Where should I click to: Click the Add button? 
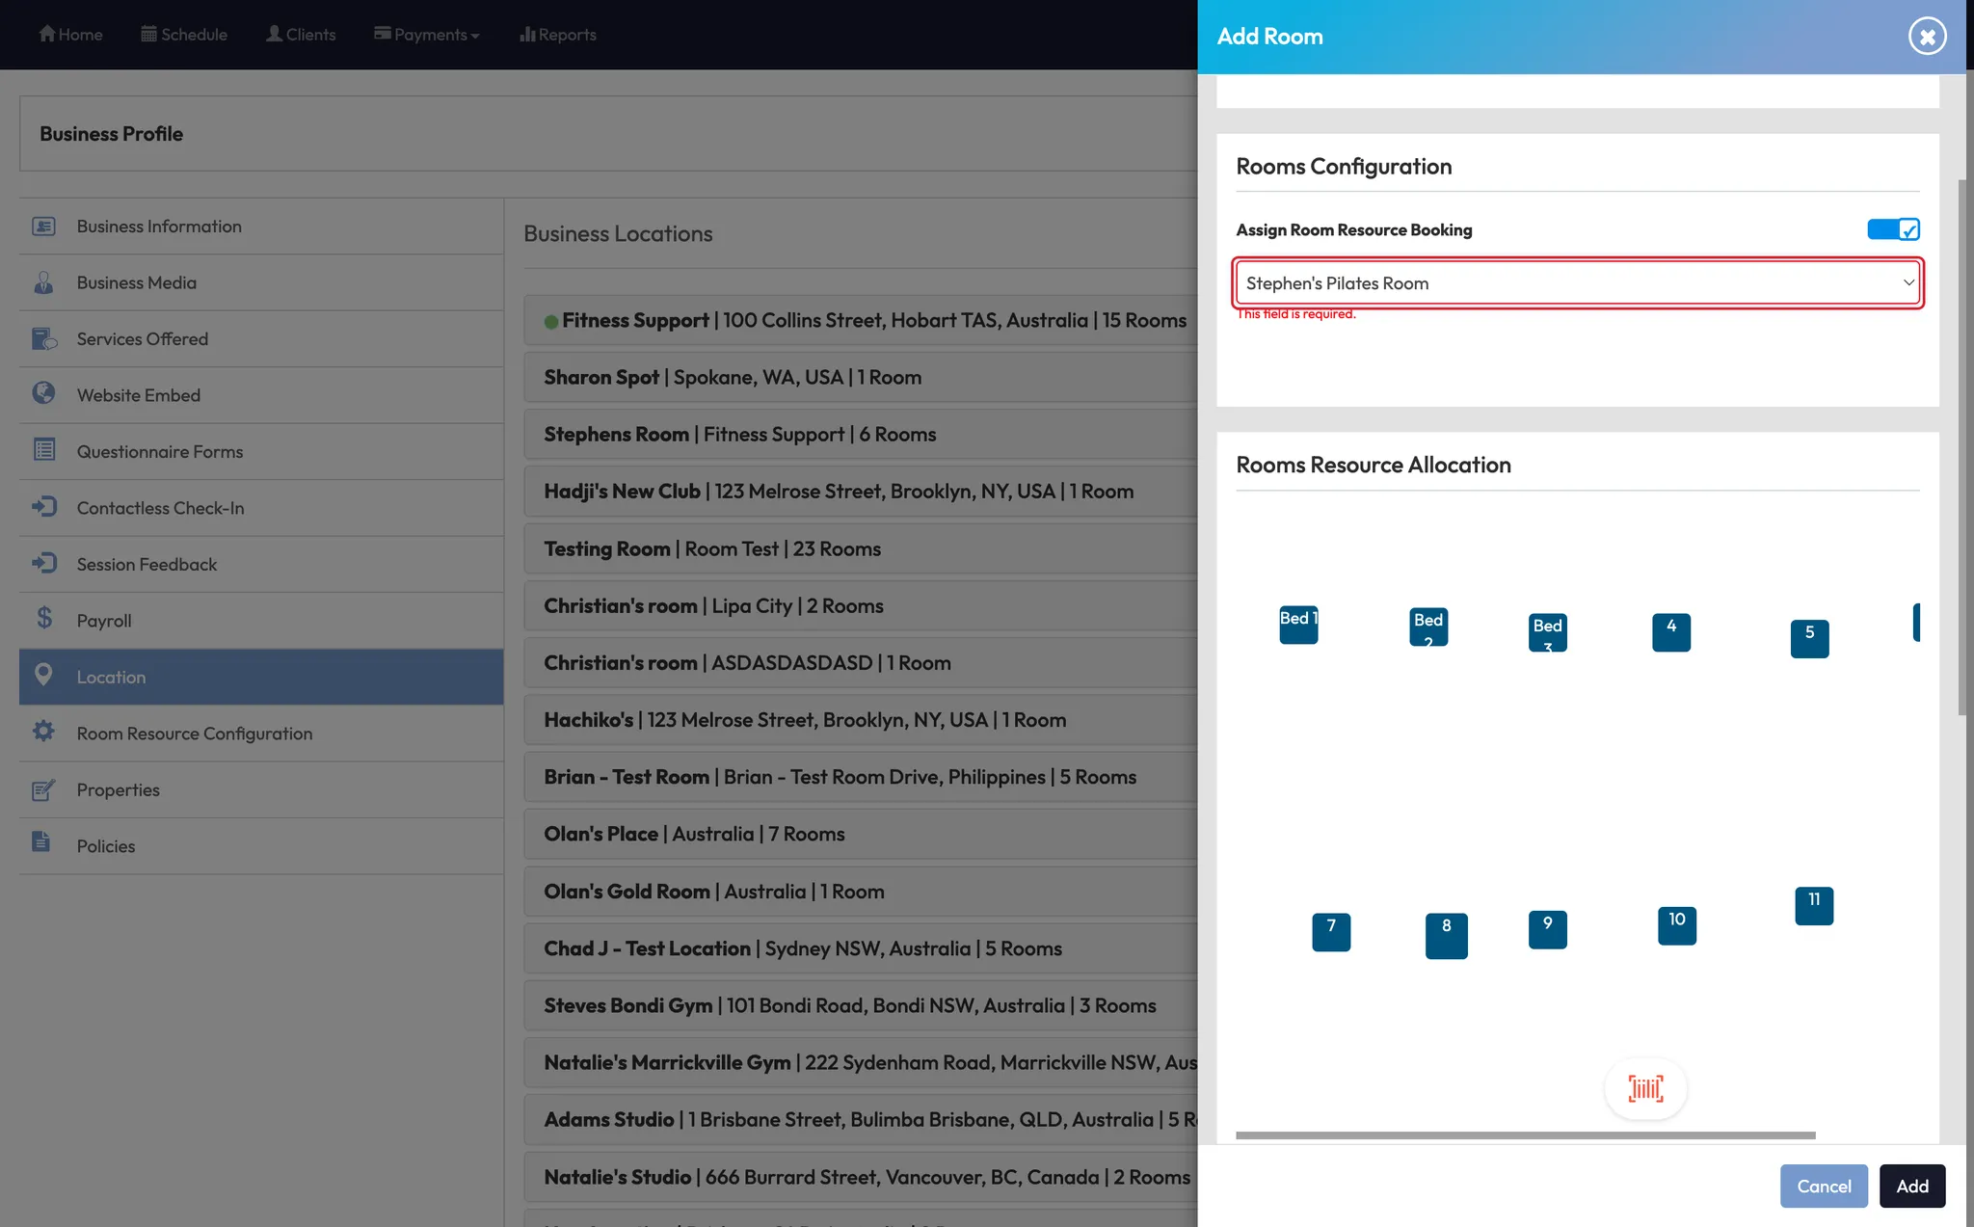tap(1912, 1186)
